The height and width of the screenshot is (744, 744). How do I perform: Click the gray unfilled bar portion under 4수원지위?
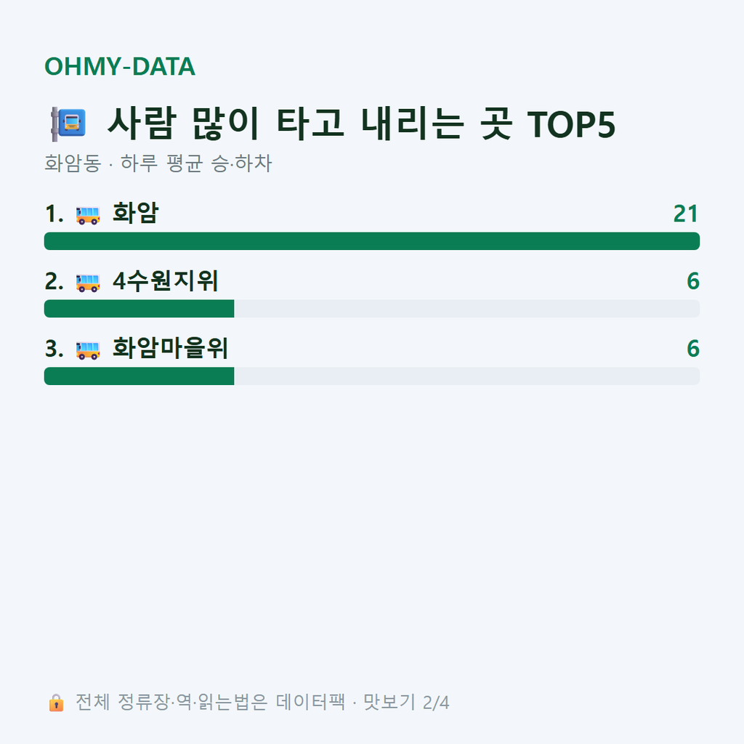467,308
